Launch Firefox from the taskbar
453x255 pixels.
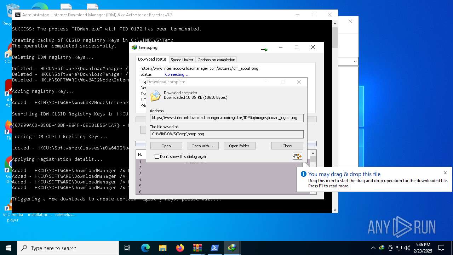click(180, 248)
